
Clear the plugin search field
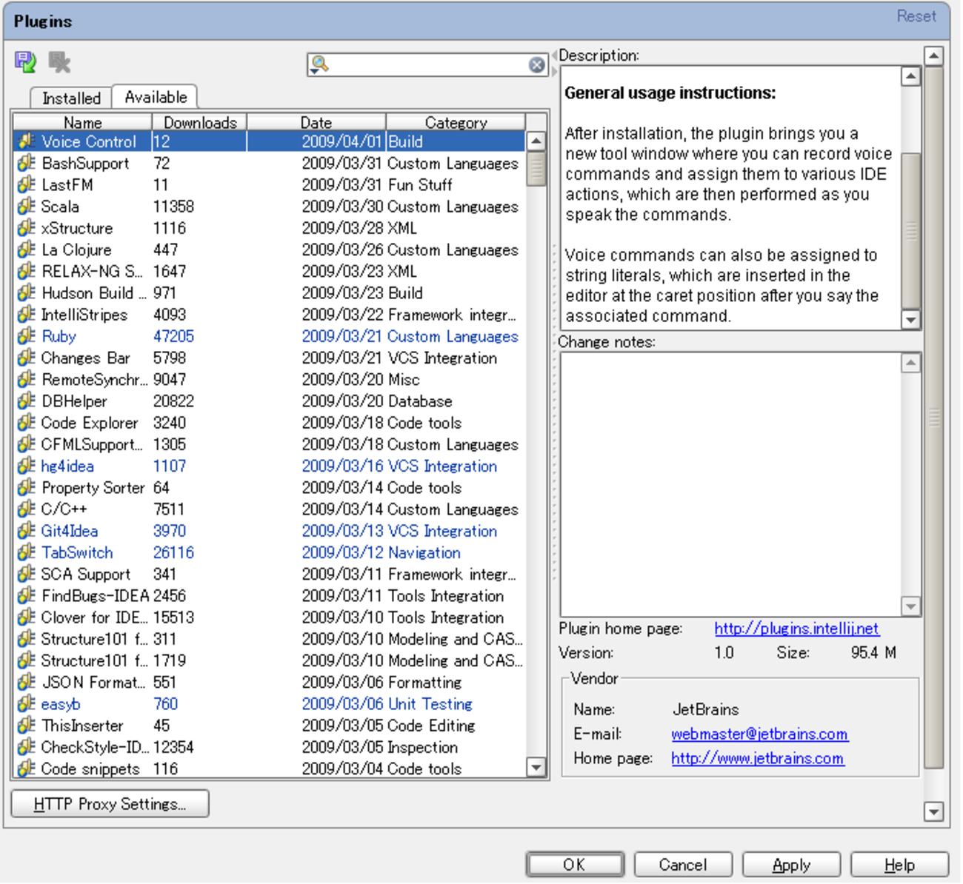536,65
